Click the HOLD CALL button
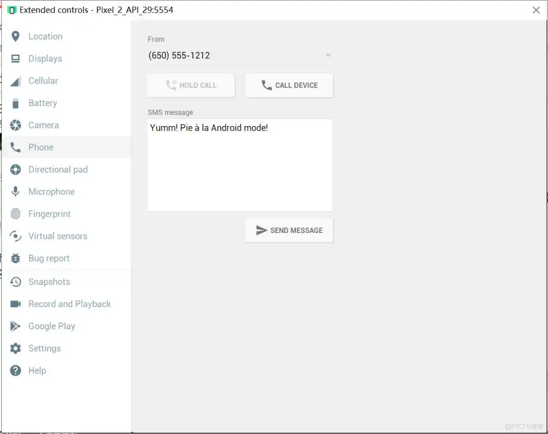548x434 pixels. click(x=191, y=85)
